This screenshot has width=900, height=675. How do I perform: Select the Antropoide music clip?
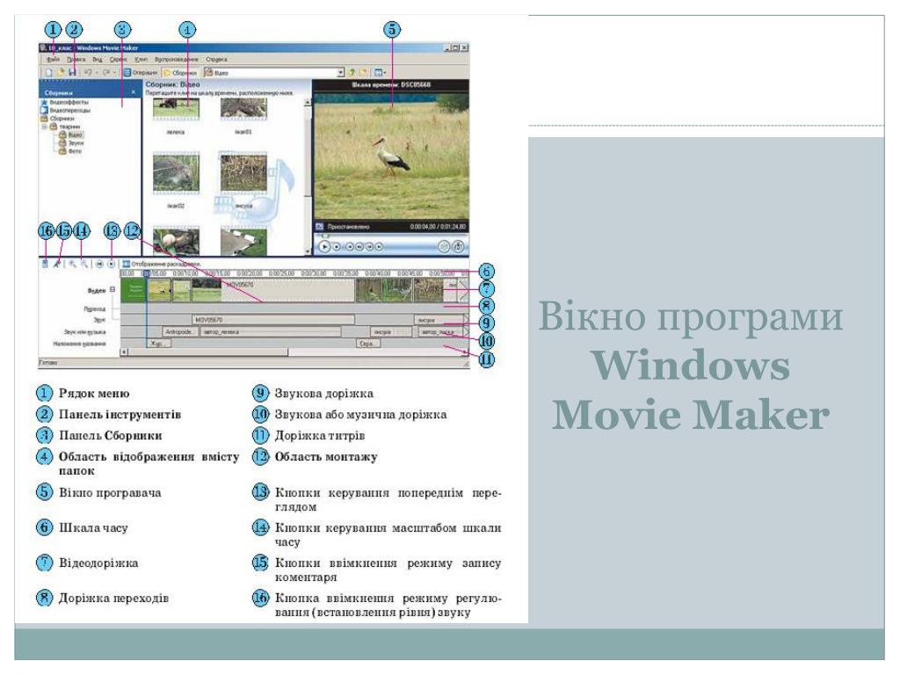(x=180, y=331)
